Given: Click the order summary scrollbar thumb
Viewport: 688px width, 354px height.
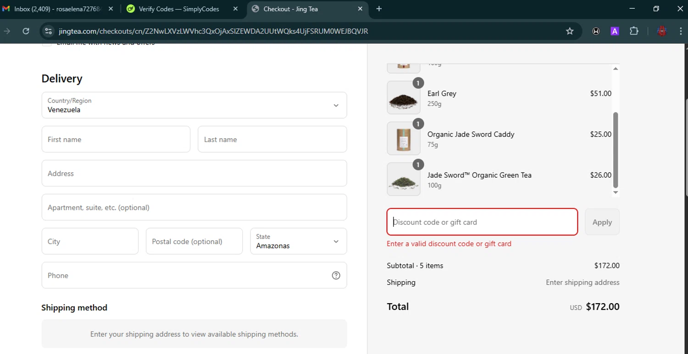Looking at the screenshot, I should 616,150.
